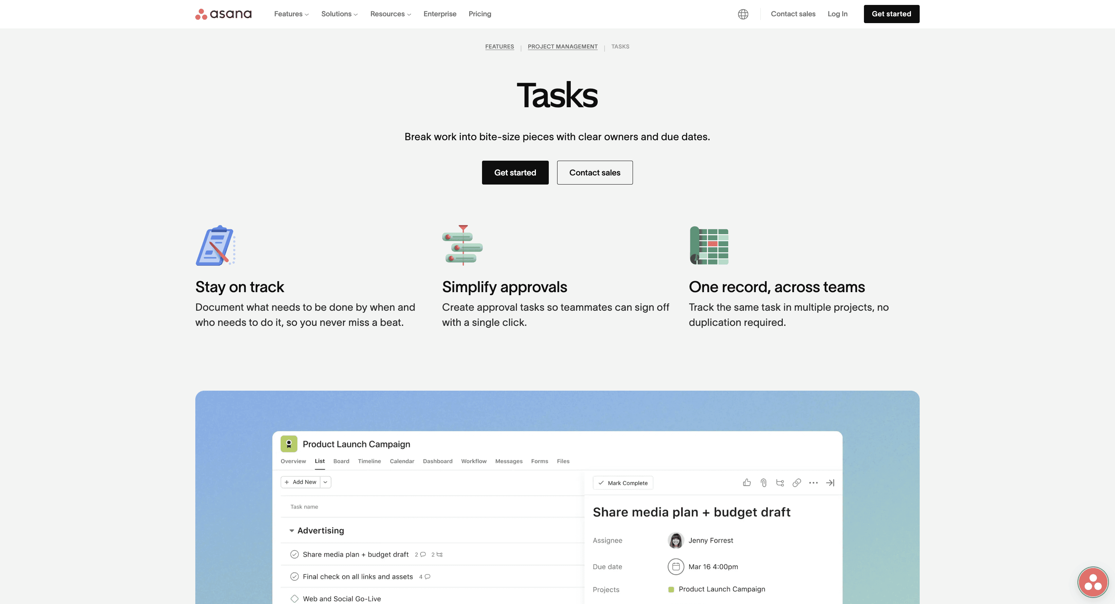Go to Project Management breadcrumb link
This screenshot has height=604, width=1115.
tap(562, 46)
